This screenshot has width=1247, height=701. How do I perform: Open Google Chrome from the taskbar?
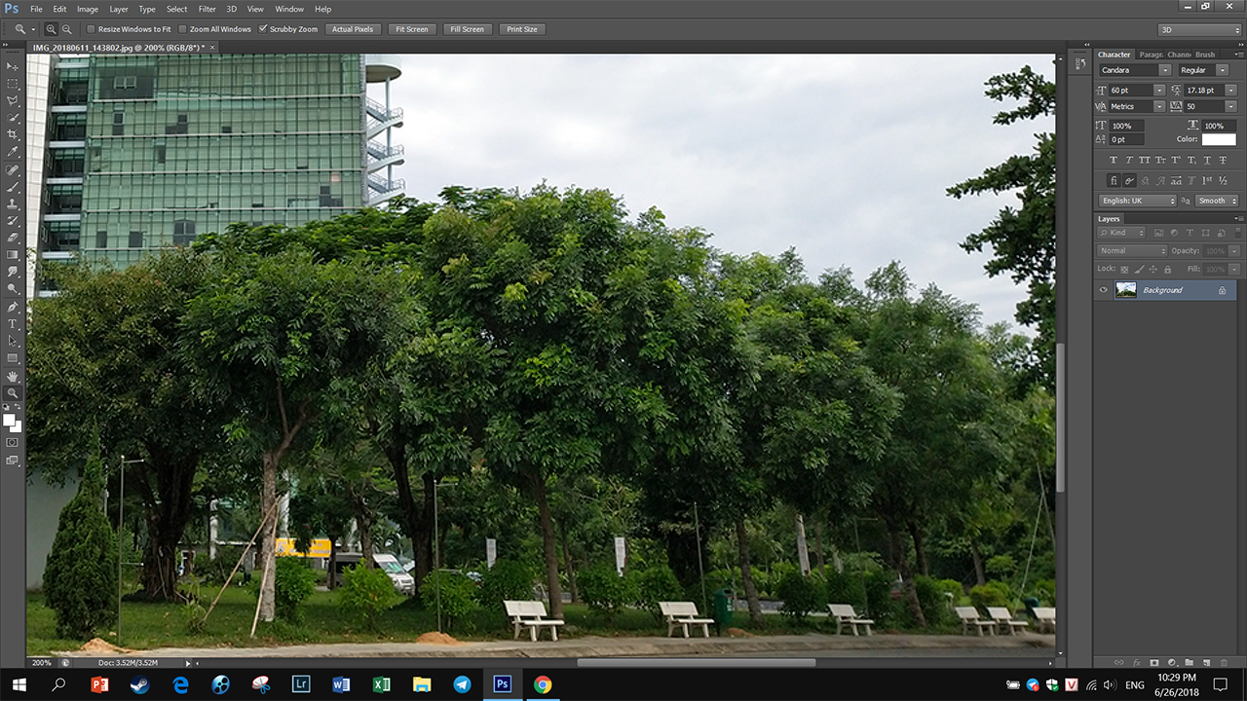(543, 684)
